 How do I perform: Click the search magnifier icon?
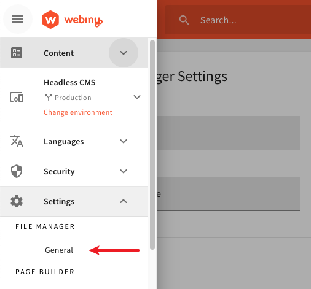click(x=184, y=20)
